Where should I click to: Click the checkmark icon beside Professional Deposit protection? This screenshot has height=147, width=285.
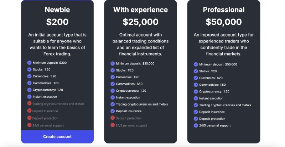196,119
